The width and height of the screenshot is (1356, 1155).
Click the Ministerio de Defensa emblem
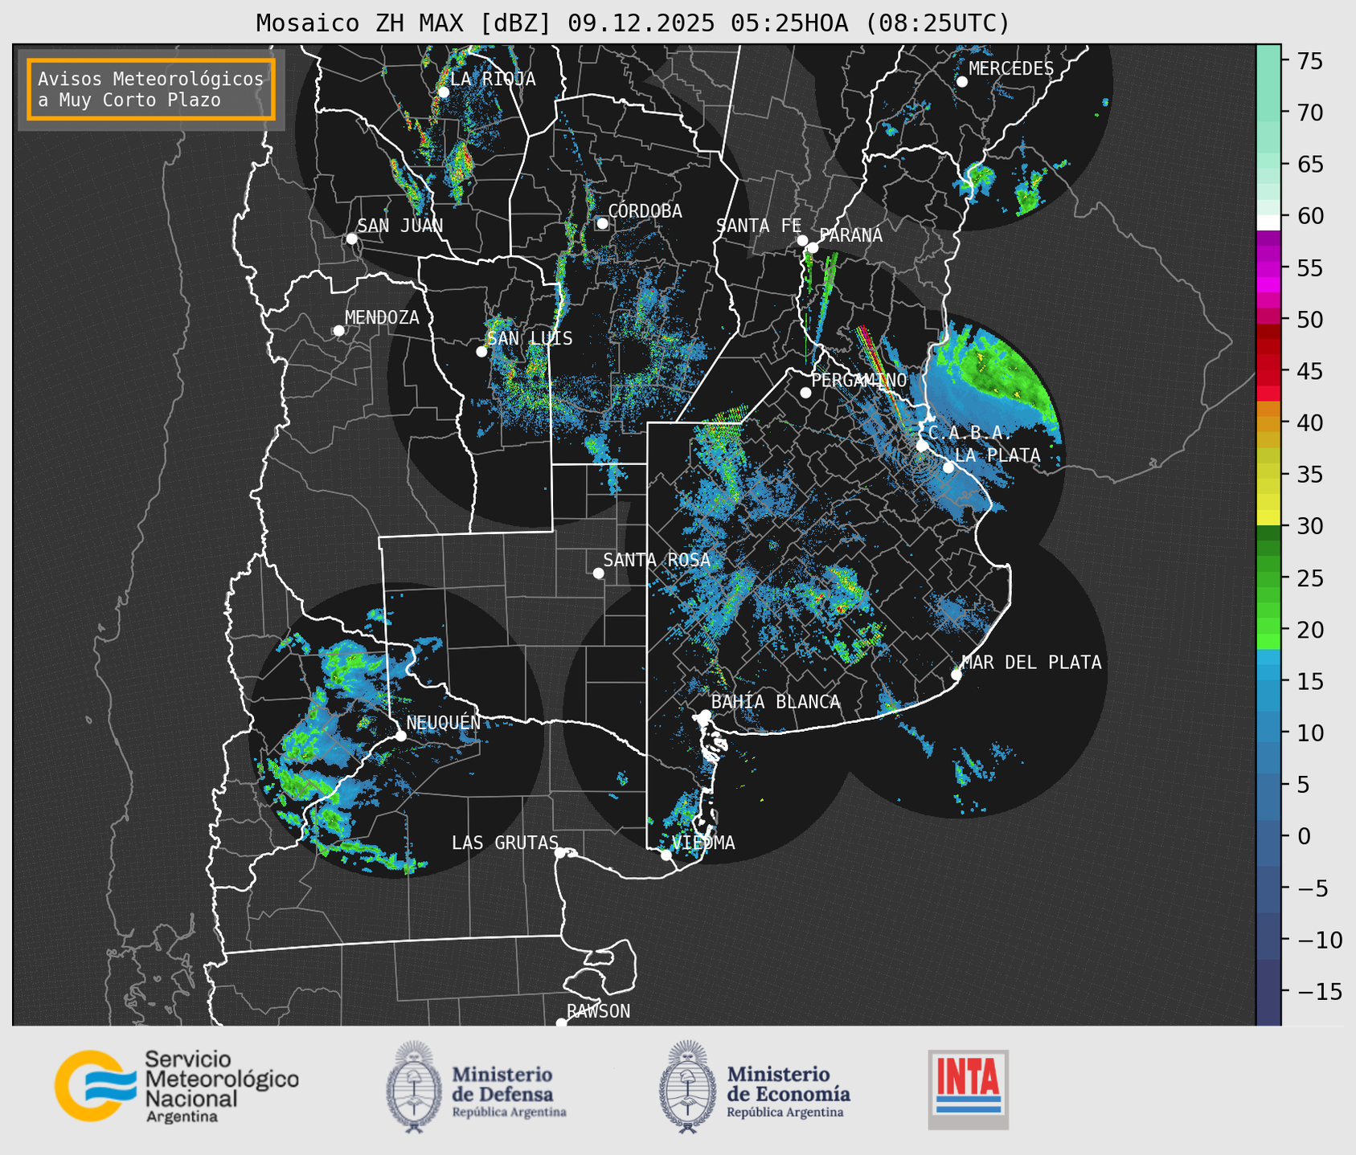pos(414,1087)
